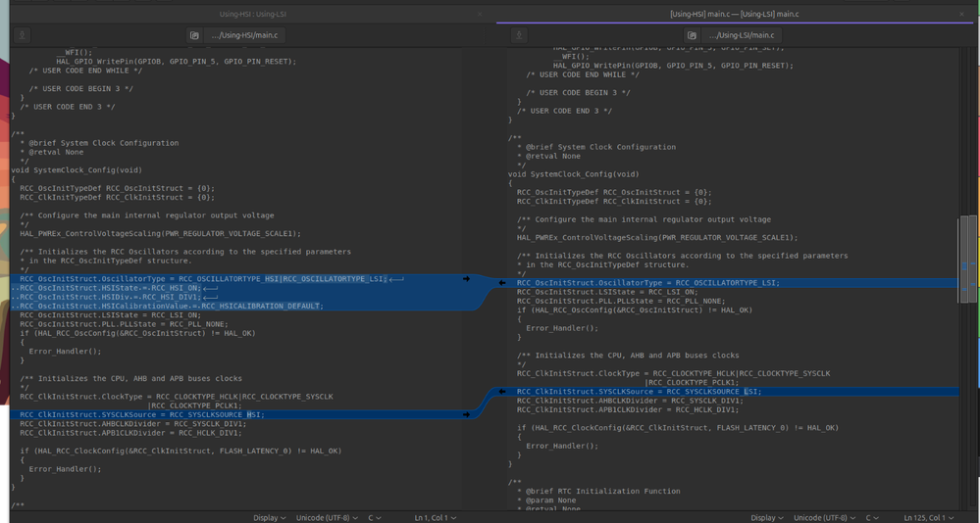Click the save icon above the left HSI pane
The height and width of the screenshot is (523, 980).
(22, 35)
